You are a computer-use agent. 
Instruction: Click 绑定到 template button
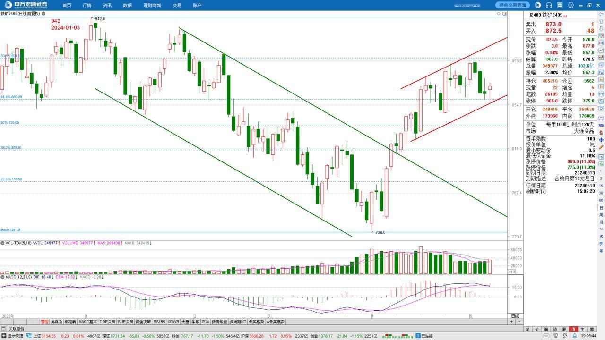(x=70, y=322)
